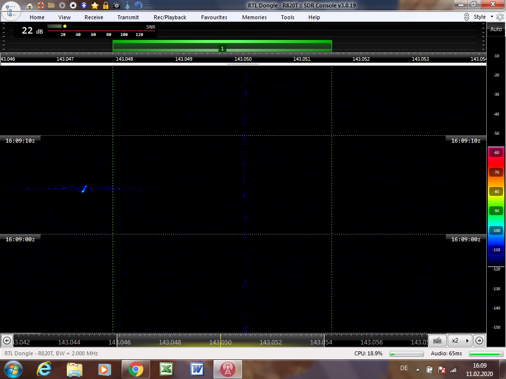Click 143.048 on the upper frequency scale
The width and height of the screenshot is (506, 379).
125,59
